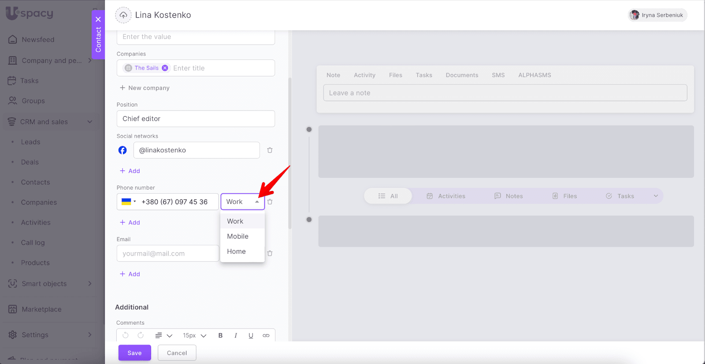Collapse the Work phone type dropdown

tap(256, 202)
